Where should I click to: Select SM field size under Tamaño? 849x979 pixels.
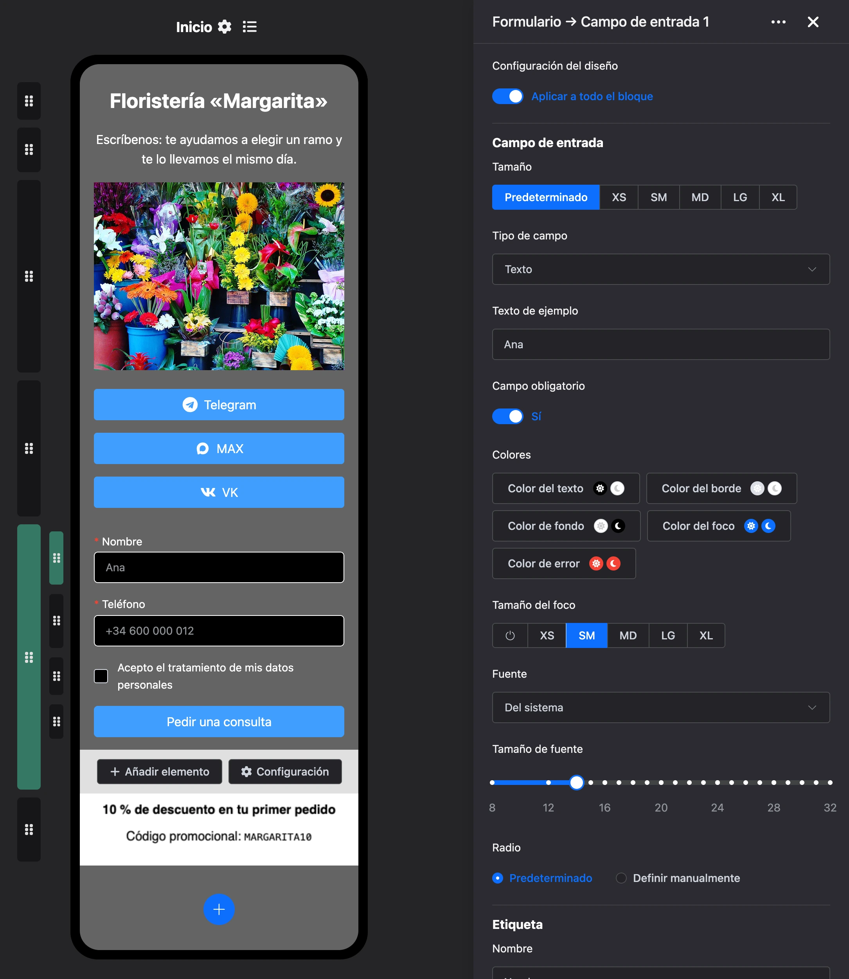[x=658, y=197]
